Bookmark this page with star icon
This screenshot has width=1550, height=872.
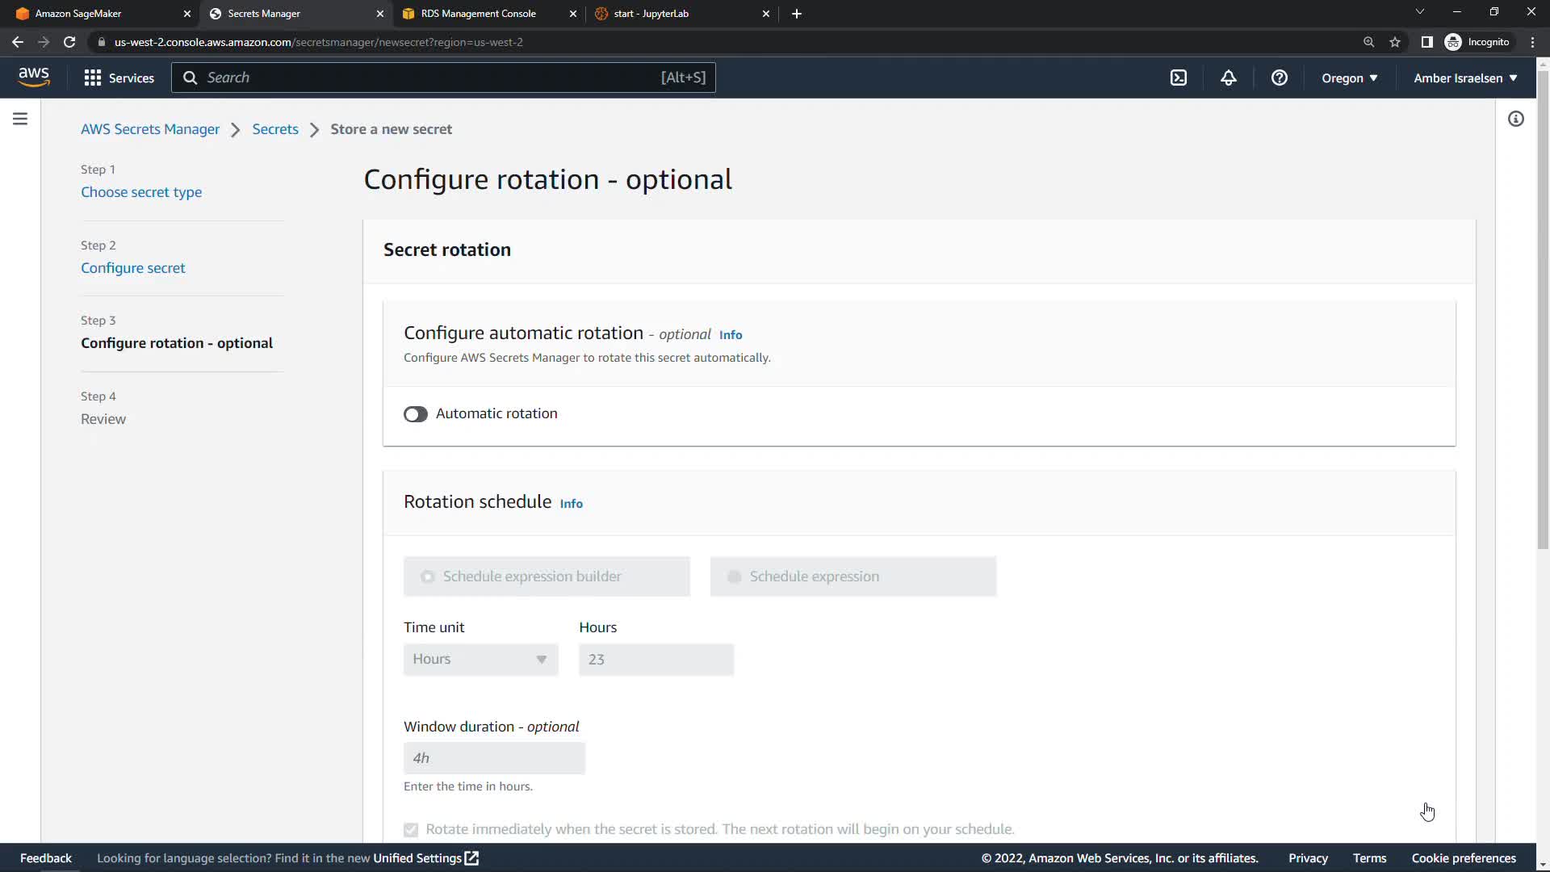tap(1394, 42)
